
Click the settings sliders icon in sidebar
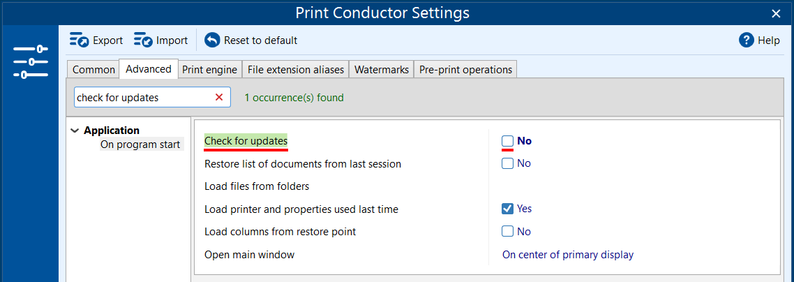click(30, 61)
